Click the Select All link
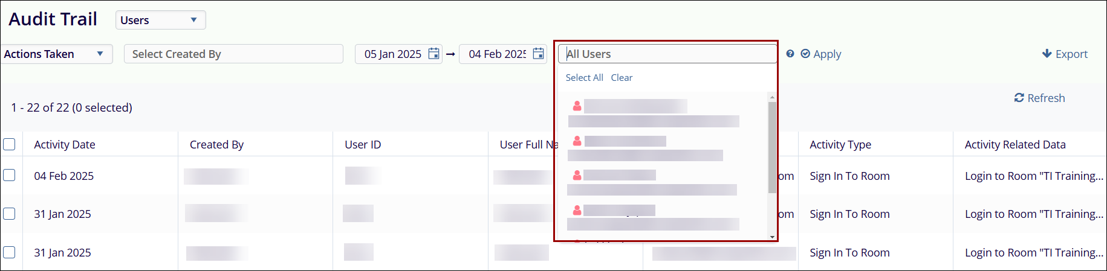The height and width of the screenshot is (271, 1107). click(584, 77)
